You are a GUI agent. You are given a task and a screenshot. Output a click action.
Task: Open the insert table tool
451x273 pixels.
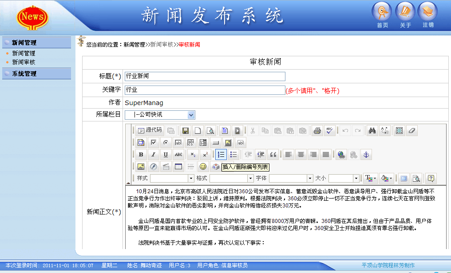point(178,166)
